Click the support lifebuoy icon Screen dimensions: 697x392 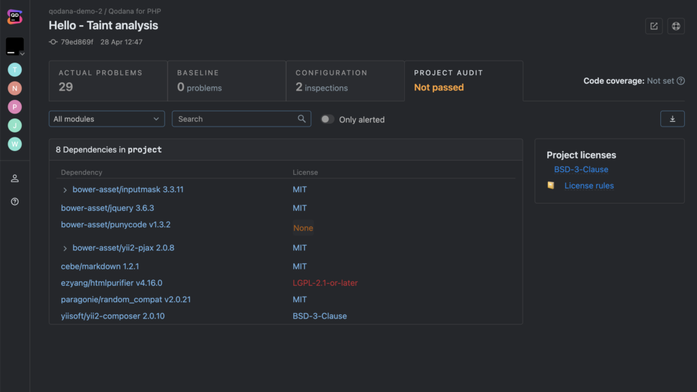pos(676,26)
